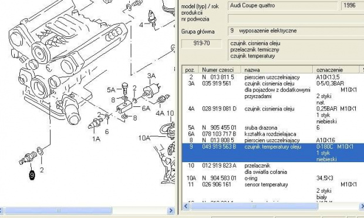Select part label 9 in the diagram
Image resolution: width=364 pixels, height=218 pixels.
(x=32, y=175)
